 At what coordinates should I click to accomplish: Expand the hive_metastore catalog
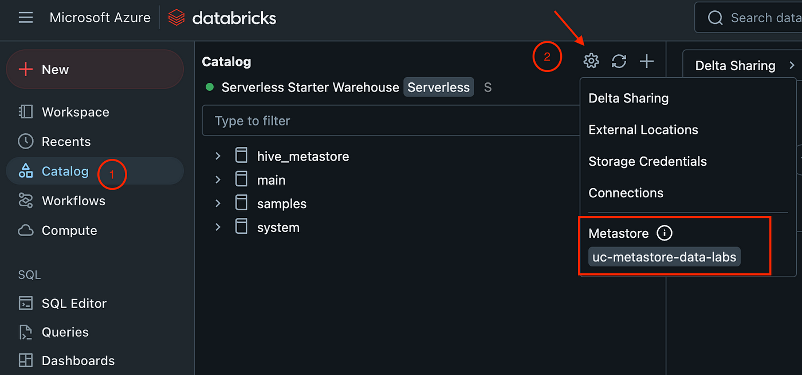pyautogui.click(x=218, y=156)
